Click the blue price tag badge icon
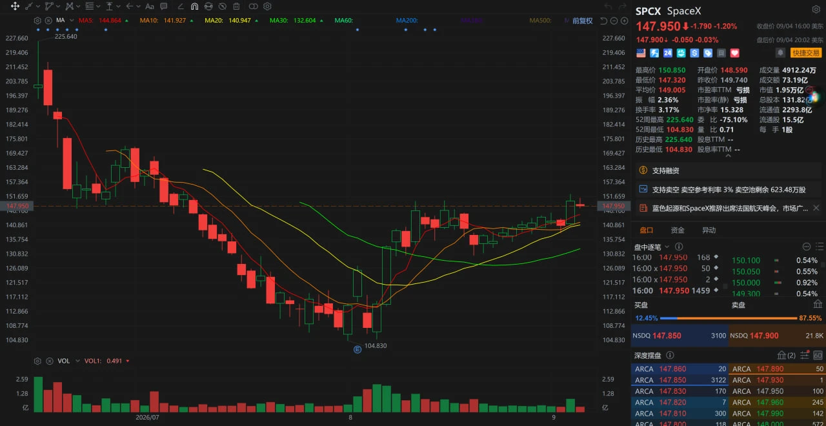The image size is (826, 426). pyautogui.click(x=708, y=53)
